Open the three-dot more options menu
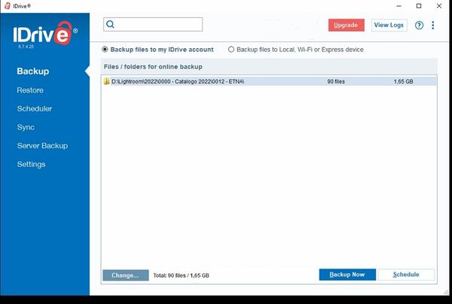The height and width of the screenshot is (304, 452). (433, 25)
